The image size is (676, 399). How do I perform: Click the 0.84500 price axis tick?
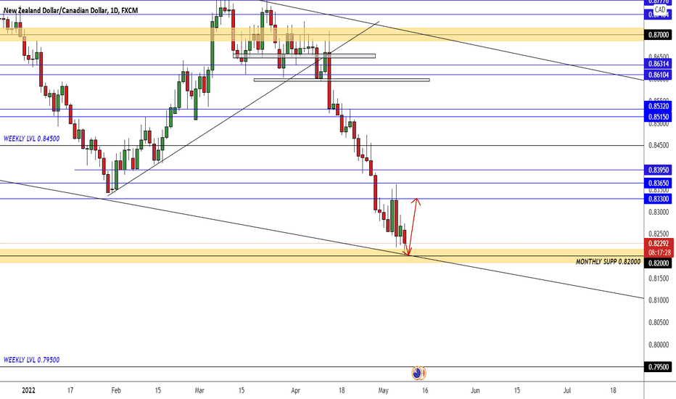pos(659,146)
